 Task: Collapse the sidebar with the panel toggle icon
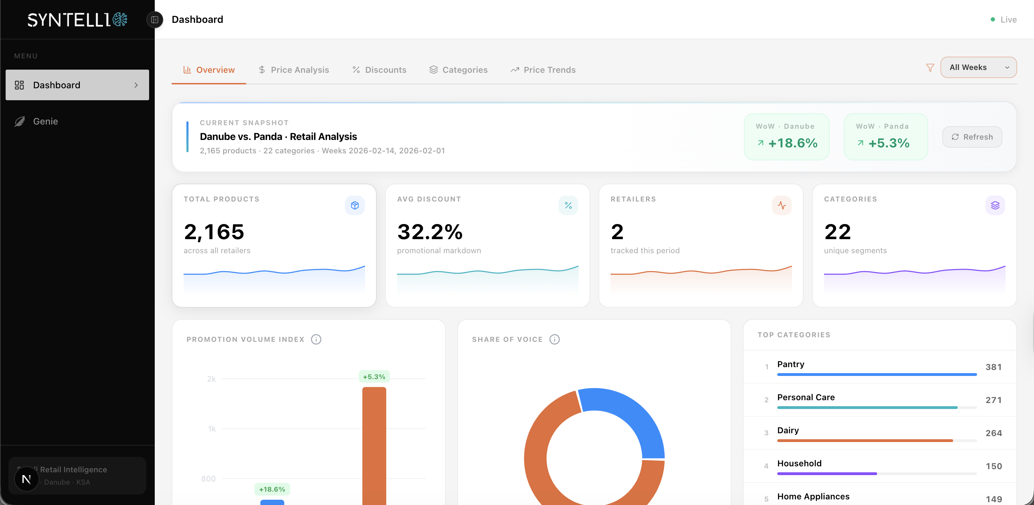pyautogui.click(x=154, y=20)
